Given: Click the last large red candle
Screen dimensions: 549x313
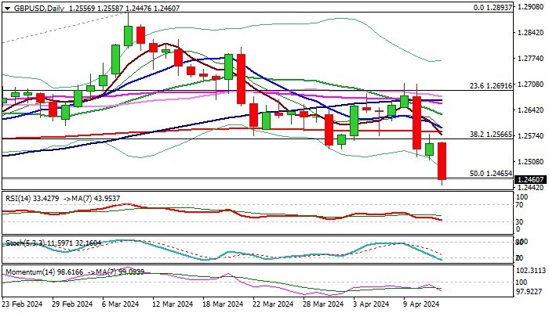Looking at the screenshot, I should (442, 161).
